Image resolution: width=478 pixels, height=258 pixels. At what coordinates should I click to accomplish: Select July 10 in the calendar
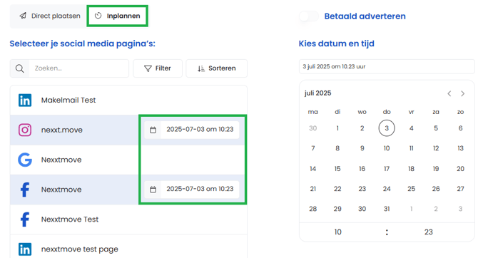[x=387, y=148]
